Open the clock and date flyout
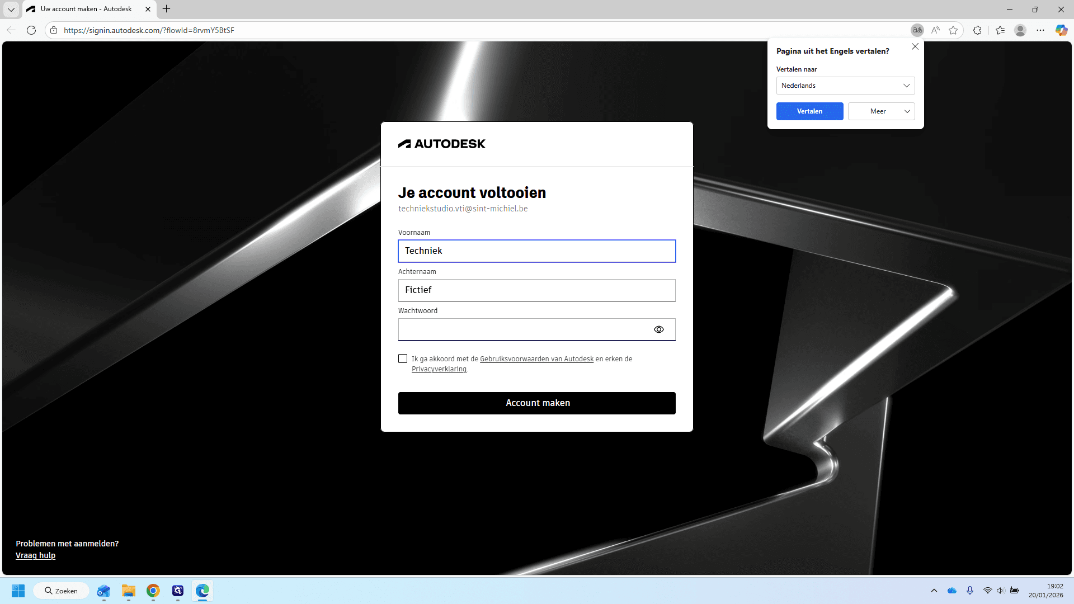Image resolution: width=1074 pixels, height=604 pixels. (1046, 591)
